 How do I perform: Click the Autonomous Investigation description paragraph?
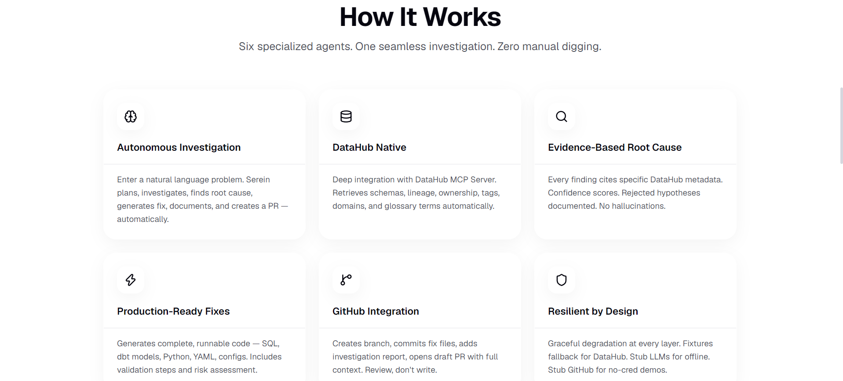coord(202,200)
